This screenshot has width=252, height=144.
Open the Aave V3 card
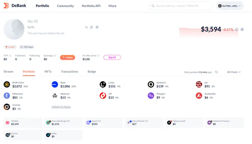coord(104,123)
